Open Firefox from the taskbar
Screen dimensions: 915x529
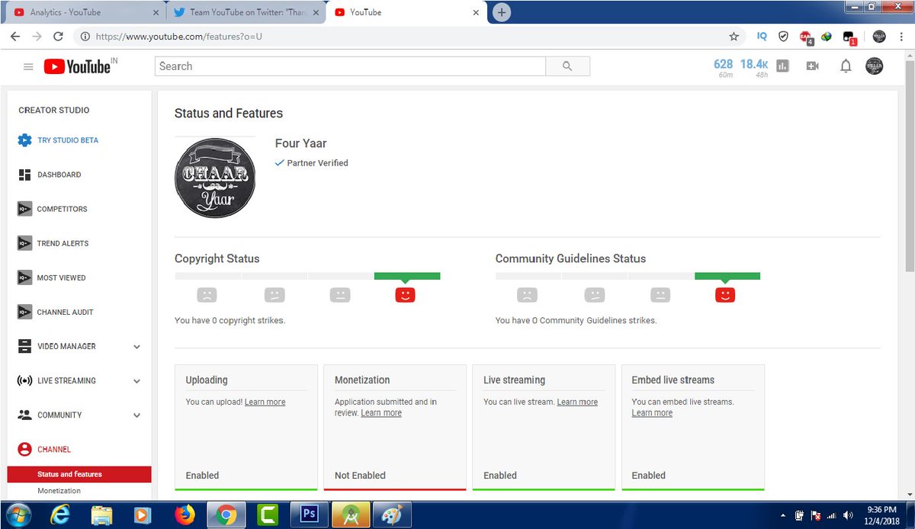point(185,515)
